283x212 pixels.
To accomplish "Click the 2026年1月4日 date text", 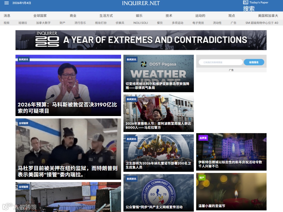I will click(22, 3).
